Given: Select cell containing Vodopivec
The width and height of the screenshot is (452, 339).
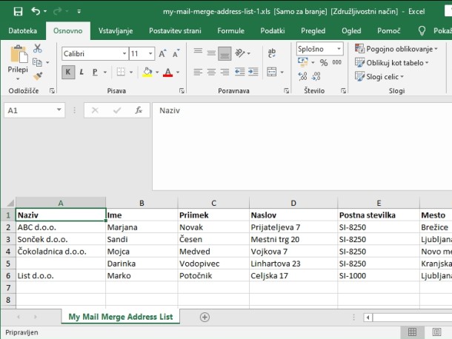Looking at the screenshot, I should 213,264.
